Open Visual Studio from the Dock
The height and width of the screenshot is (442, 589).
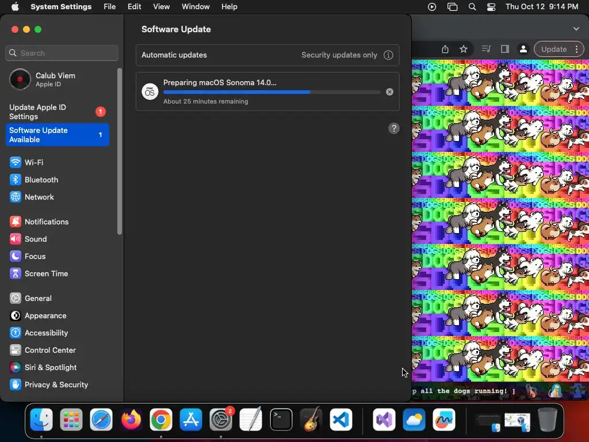pyautogui.click(x=384, y=420)
